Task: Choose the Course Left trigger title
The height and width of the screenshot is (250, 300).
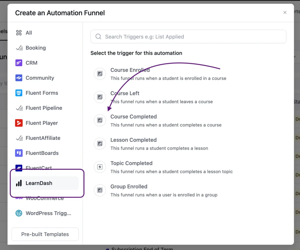Action: [125, 93]
